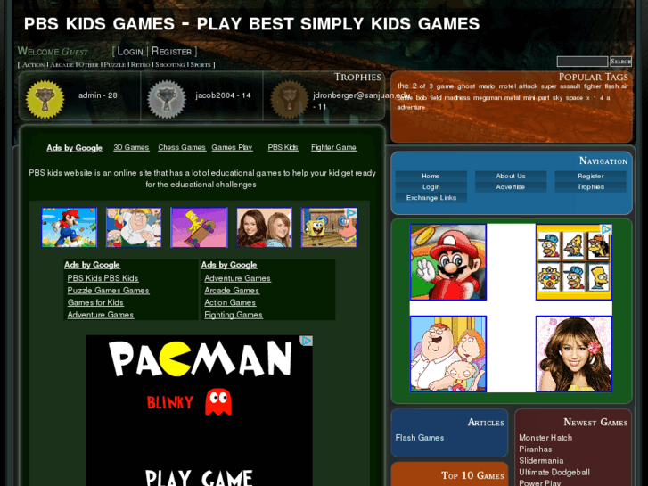
Task: Click the madness popular tag
Action: 457,98
